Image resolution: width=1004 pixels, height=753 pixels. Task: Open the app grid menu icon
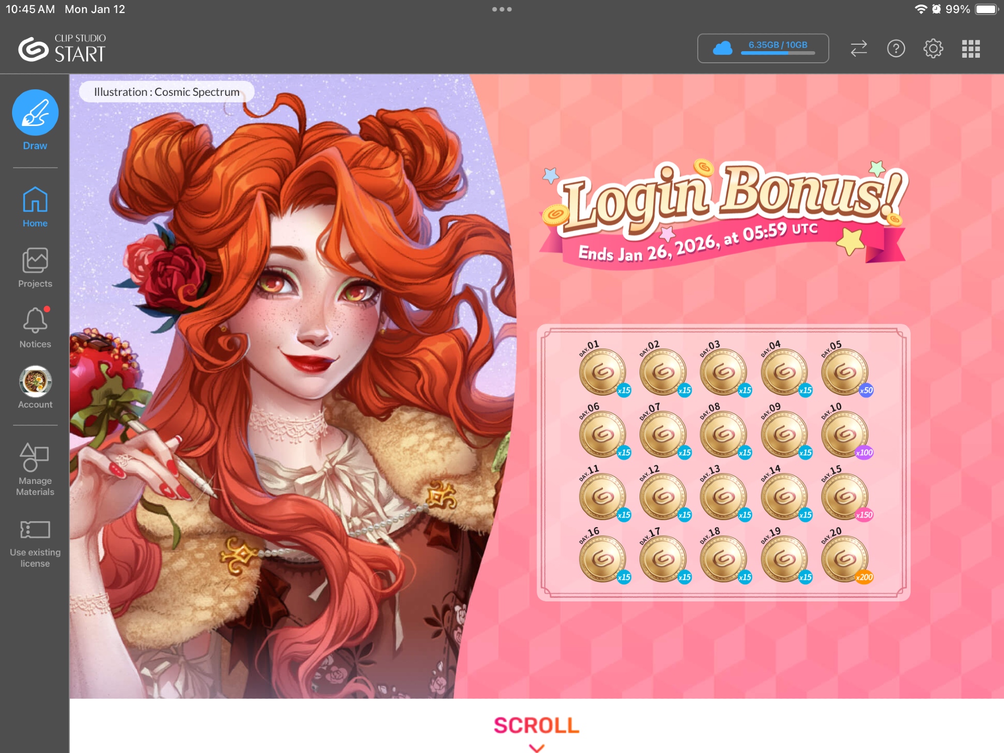[971, 49]
